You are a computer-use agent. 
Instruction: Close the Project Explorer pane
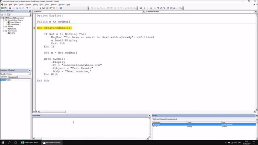tap(30, 11)
